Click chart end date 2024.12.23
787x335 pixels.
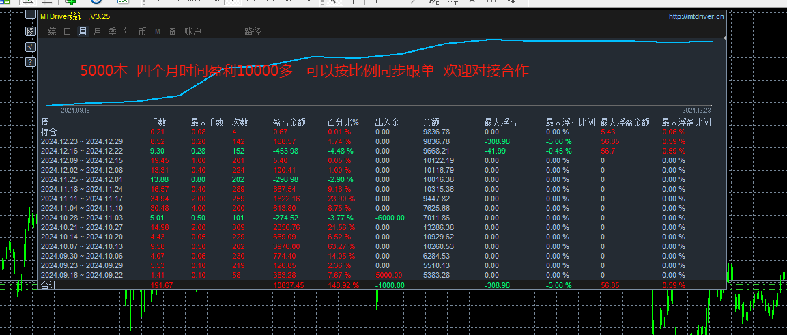click(697, 111)
